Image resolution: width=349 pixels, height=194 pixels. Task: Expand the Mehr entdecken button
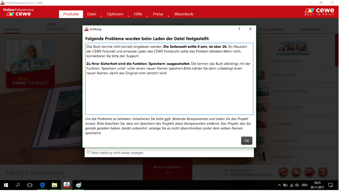coord(168,169)
